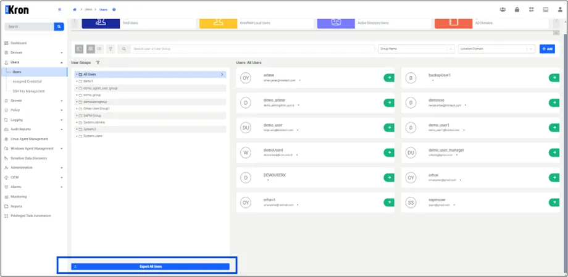Click the monitor icon in header
568x277 pixels.
[x=546, y=10]
